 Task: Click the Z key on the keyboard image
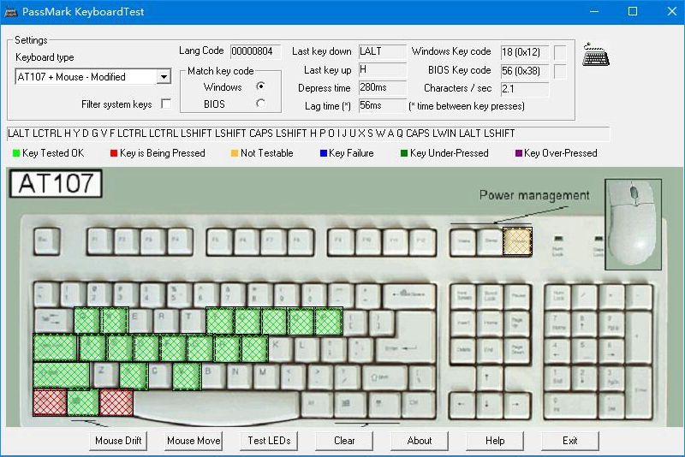click(105, 376)
